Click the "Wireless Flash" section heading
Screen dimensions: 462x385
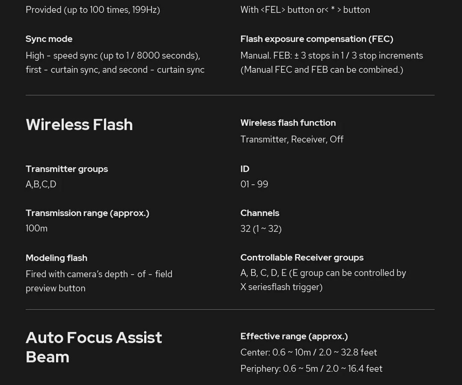[79, 125]
